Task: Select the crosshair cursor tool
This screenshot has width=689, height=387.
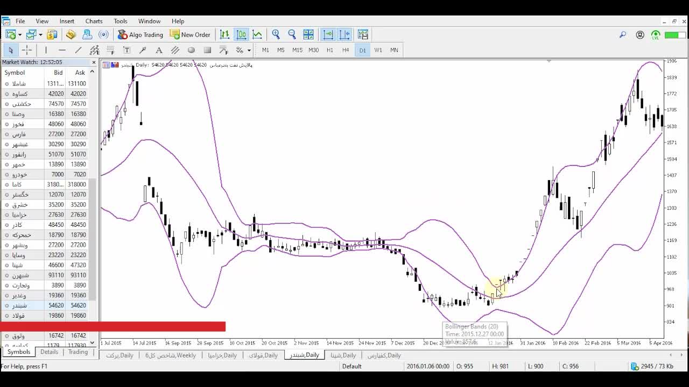Action: point(26,50)
